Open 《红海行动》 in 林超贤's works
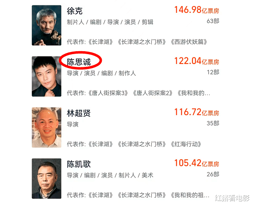The height and width of the screenshot is (206, 253). click(186, 144)
